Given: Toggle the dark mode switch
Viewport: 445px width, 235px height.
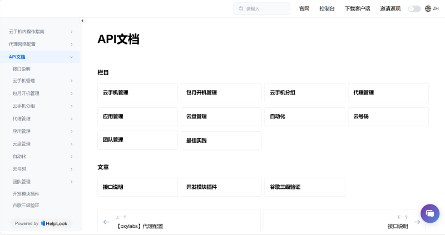Looking at the screenshot, I should pyautogui.click(x=414, y=9).
